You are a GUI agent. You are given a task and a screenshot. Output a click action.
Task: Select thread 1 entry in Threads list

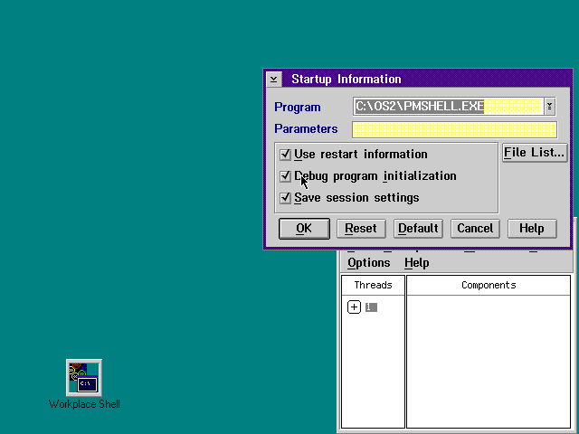[x=371, y=307]
